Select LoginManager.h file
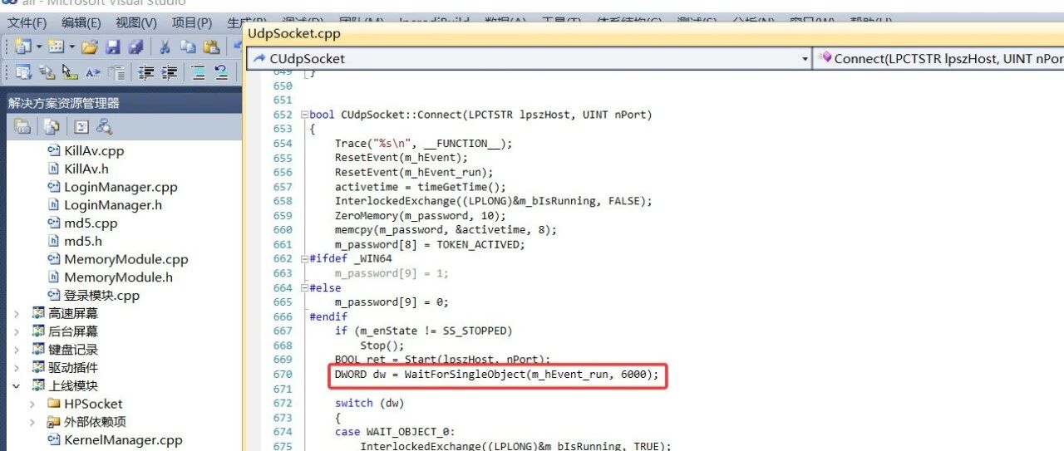1064x451 pixels. tap(113, 205)
